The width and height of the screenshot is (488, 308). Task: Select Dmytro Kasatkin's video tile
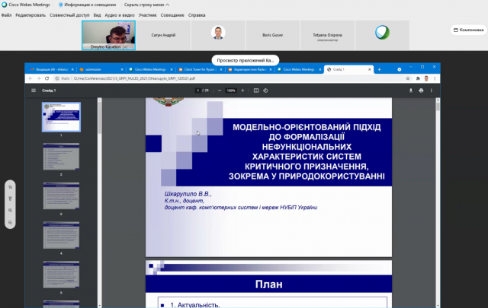point(108,35)
